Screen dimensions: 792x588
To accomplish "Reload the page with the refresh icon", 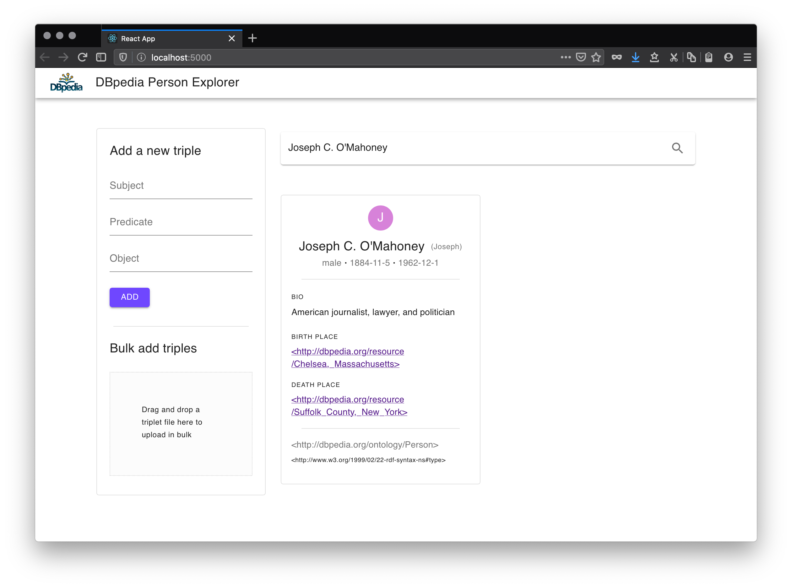I will point(83,57).
